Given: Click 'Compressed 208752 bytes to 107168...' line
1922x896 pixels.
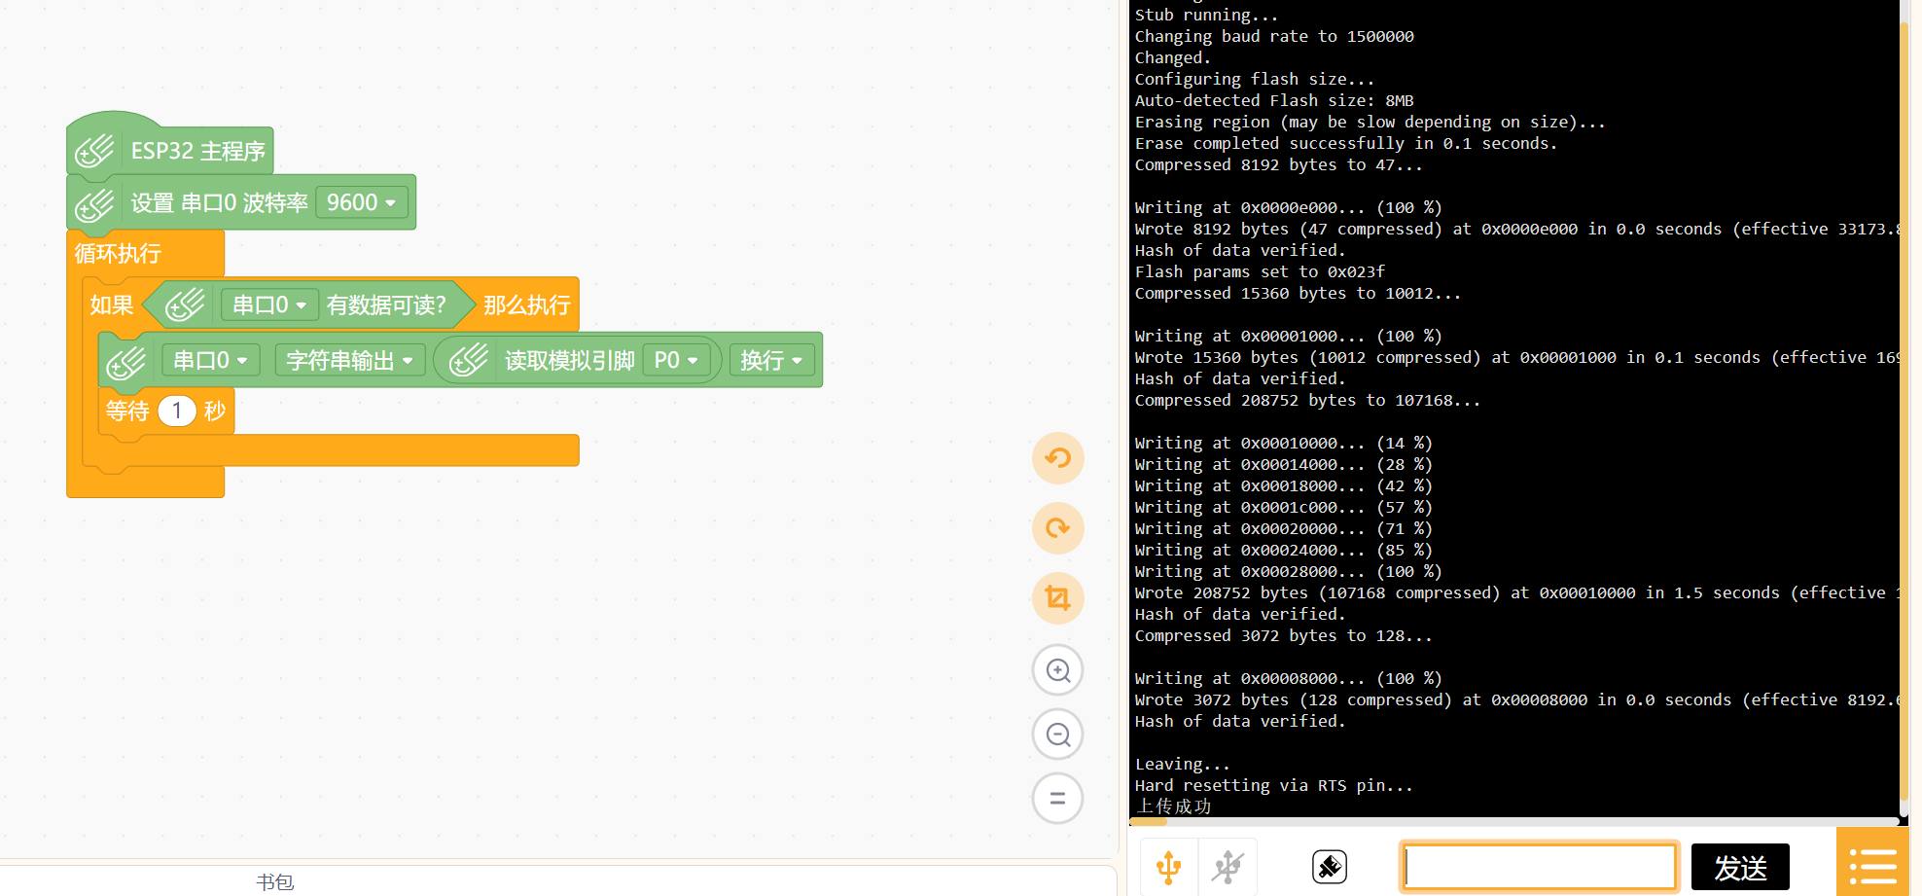Looking at the screenshot, I should pyautogui.click(x=1308, y=400).
